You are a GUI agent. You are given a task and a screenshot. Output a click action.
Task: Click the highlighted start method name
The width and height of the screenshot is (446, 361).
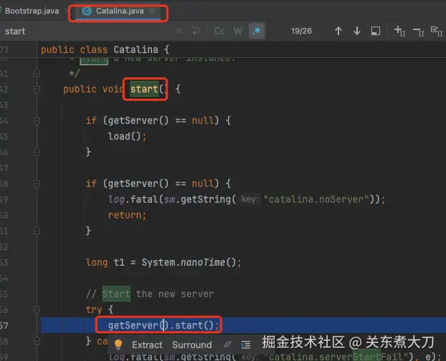[x=144, y=90]
